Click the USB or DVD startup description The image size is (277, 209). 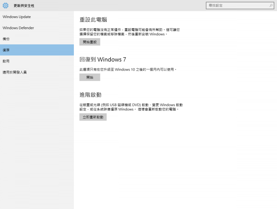(x=131, y=107)
